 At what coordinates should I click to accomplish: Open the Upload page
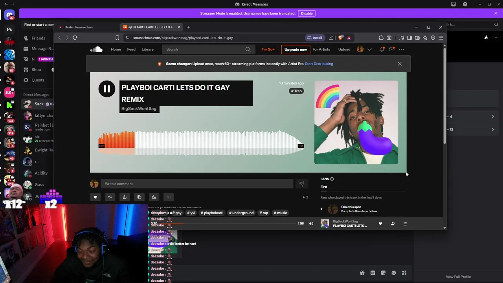344,49
